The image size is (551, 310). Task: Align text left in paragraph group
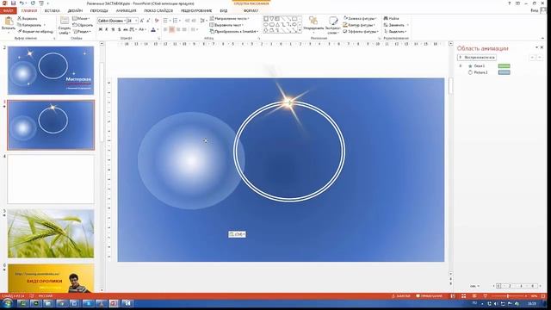pos(165,29)
